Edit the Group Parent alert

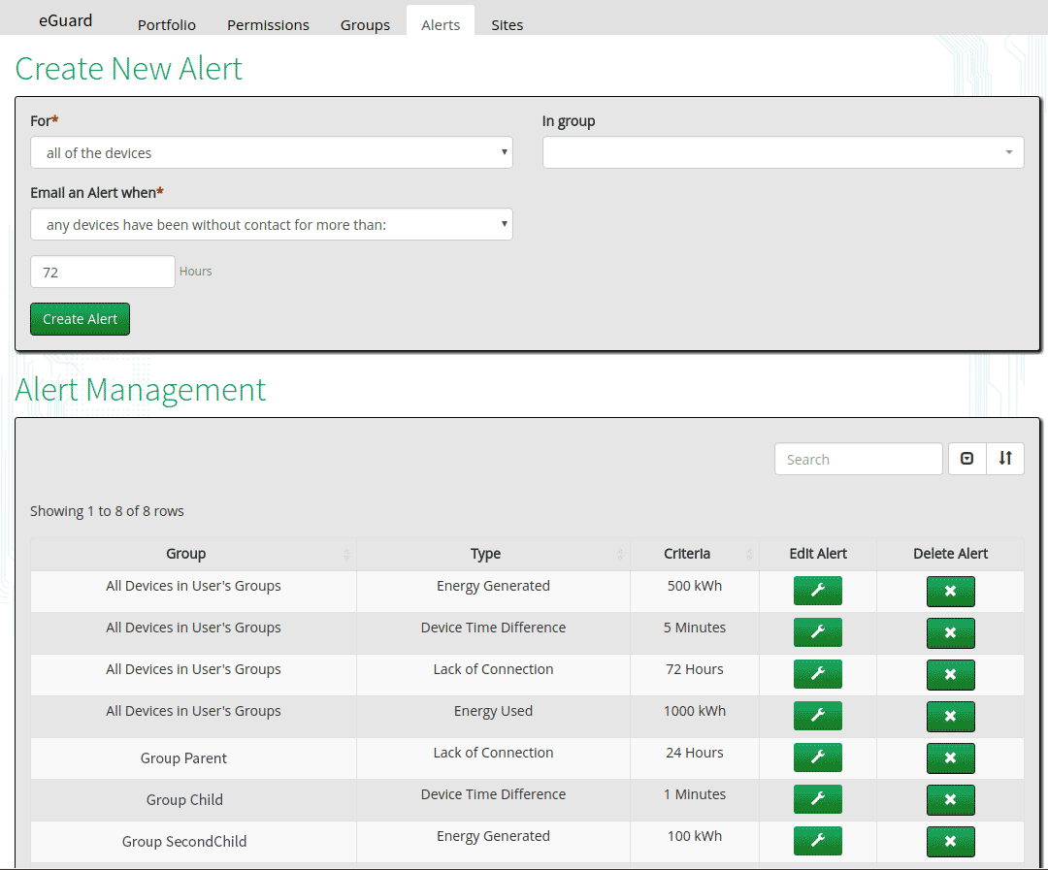[817, 757]
